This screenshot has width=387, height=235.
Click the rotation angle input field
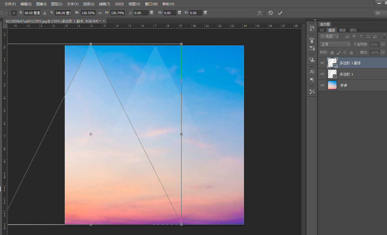coord(141,13)
